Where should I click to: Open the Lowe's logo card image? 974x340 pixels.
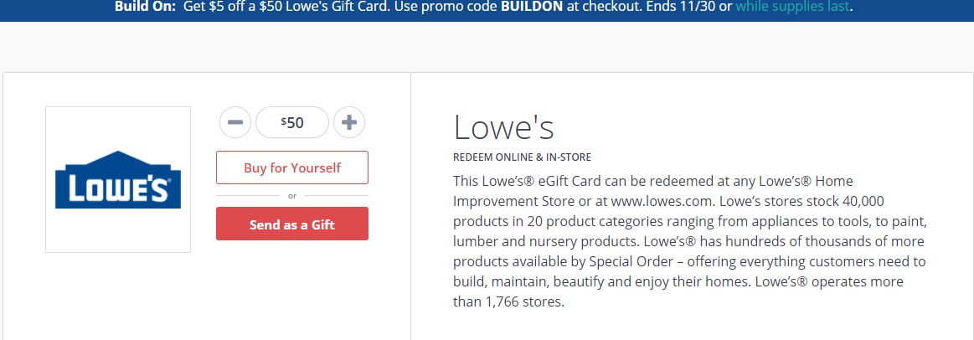point(118,180)
